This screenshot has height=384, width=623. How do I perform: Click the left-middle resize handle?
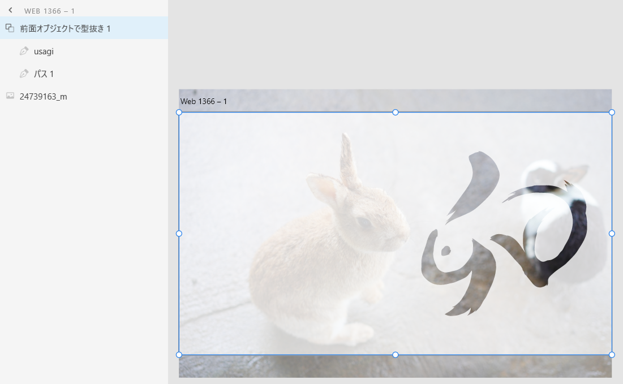click(x=179, y=233)
